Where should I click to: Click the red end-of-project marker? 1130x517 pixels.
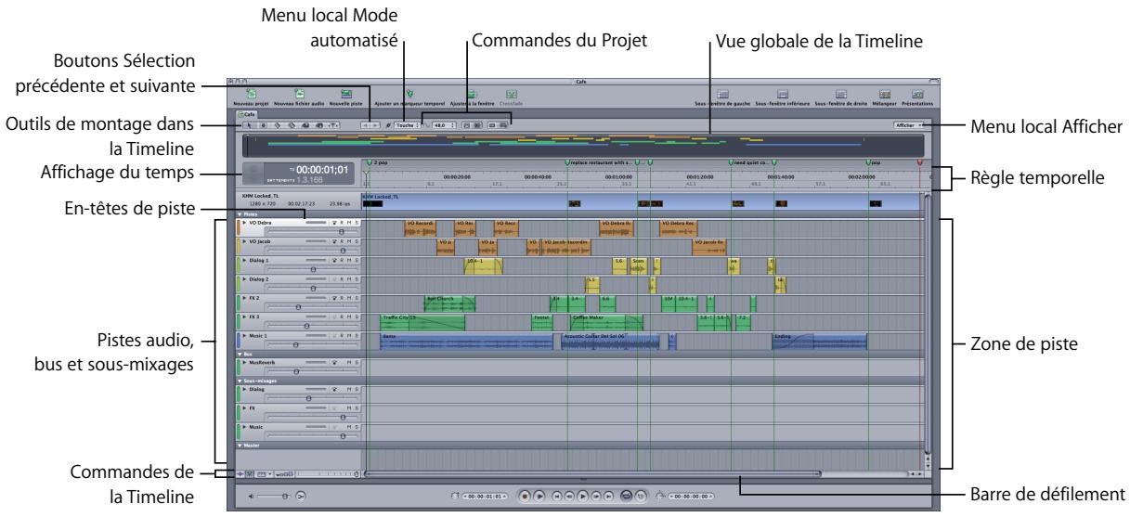[919, 162]
